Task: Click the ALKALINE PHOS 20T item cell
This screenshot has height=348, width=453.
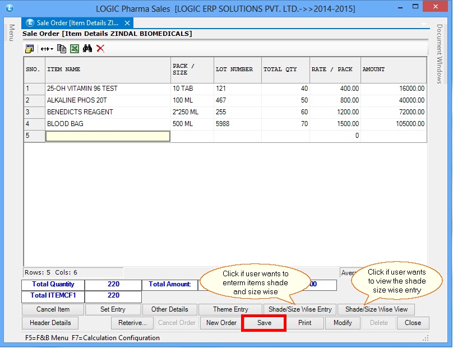Action: click(x=108, y=100)
